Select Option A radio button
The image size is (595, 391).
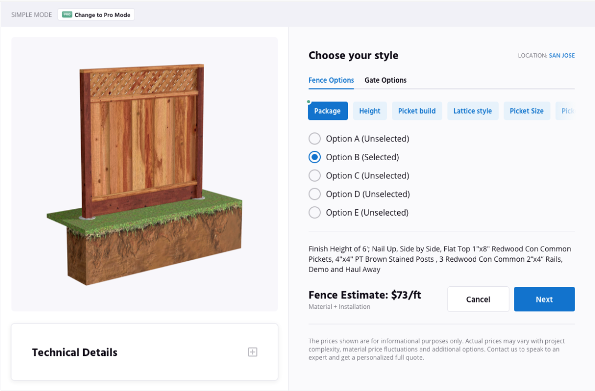click(x=315, y=139)
